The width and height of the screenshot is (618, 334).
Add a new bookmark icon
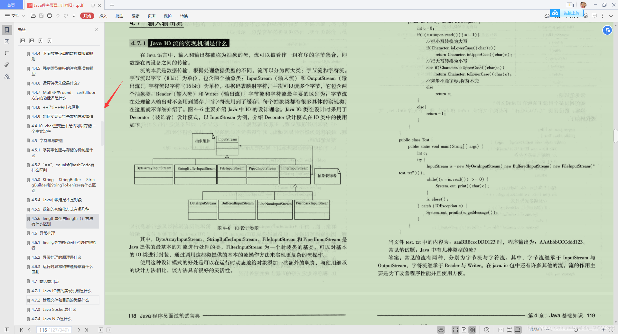tap(41, 41)
